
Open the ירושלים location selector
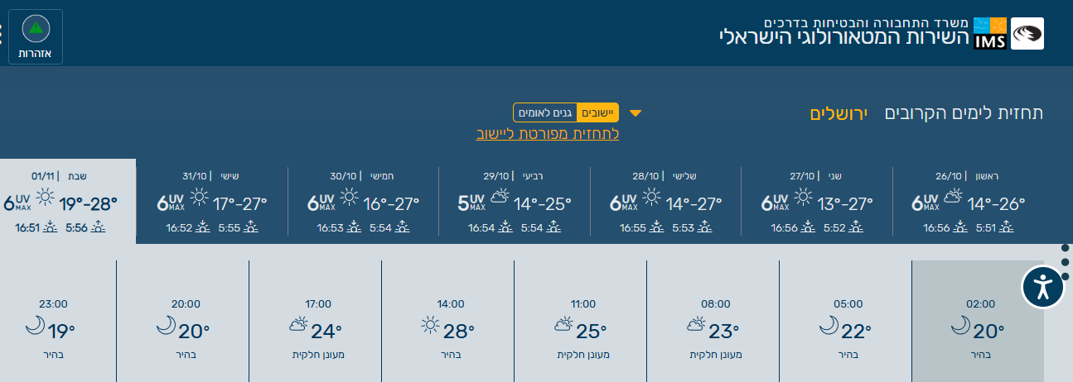838,113
